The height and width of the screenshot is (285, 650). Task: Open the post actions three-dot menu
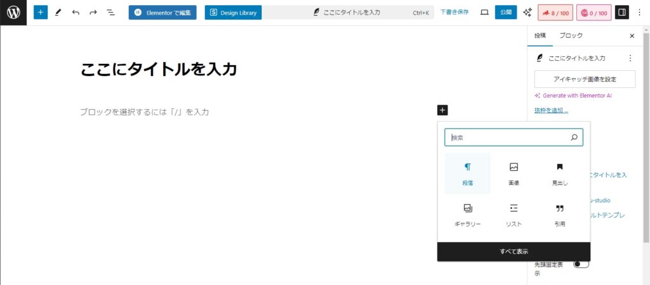pyautogui.click(x=630, y=58)
